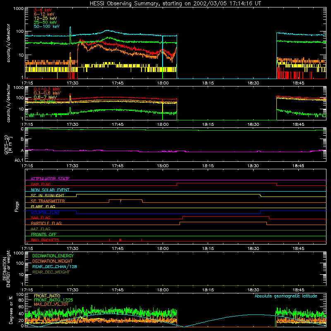Click the "Degrees or %" axis label
This screenshot has height=331, width=331.
pyautogui.click(x=11, y=310)
